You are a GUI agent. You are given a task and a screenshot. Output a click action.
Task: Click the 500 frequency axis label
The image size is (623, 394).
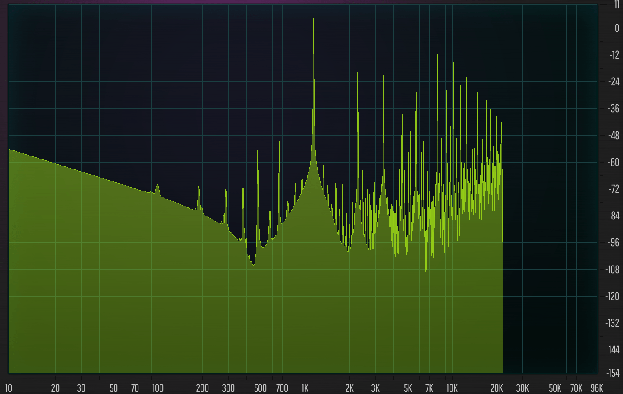(260, 388)
